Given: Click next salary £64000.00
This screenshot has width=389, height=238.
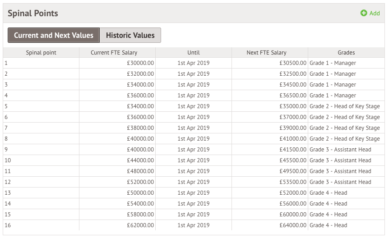Looking at the screenshot, I should 293,225.
